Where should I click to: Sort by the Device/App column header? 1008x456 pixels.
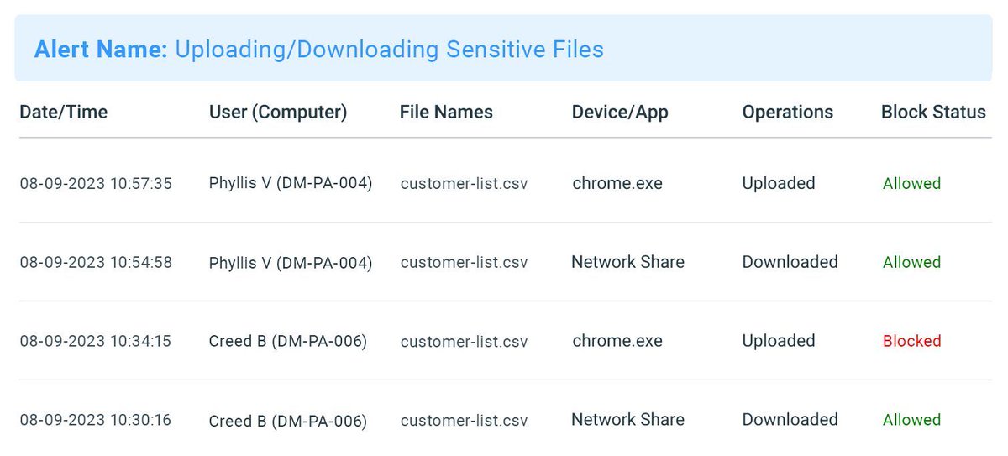point(620,112)
